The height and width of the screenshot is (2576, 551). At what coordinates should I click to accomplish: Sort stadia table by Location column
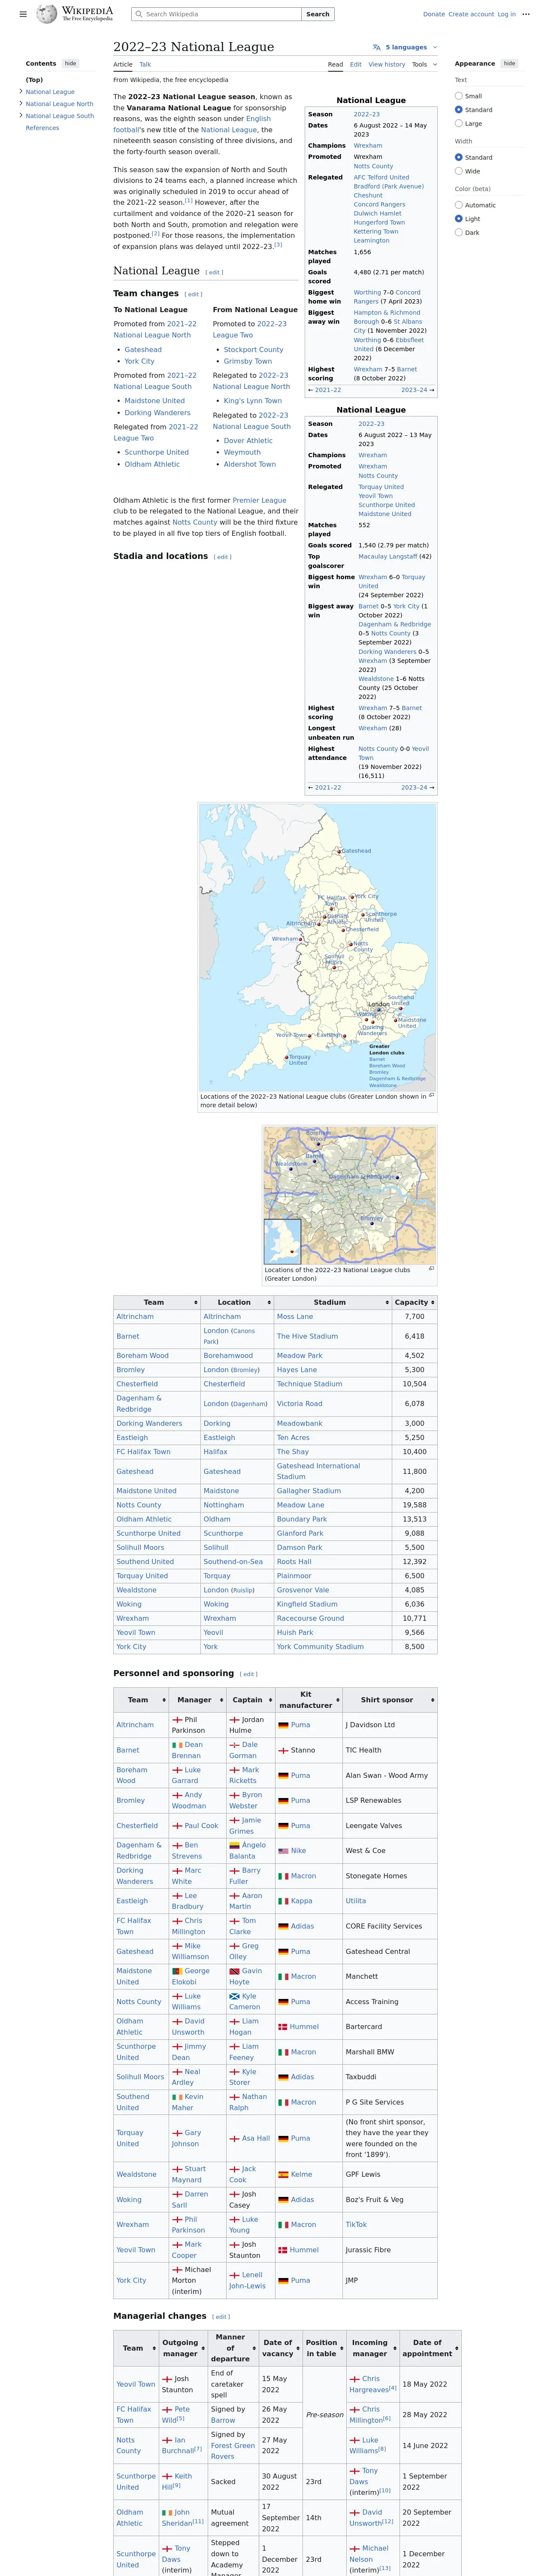[x=237, y=1302]
